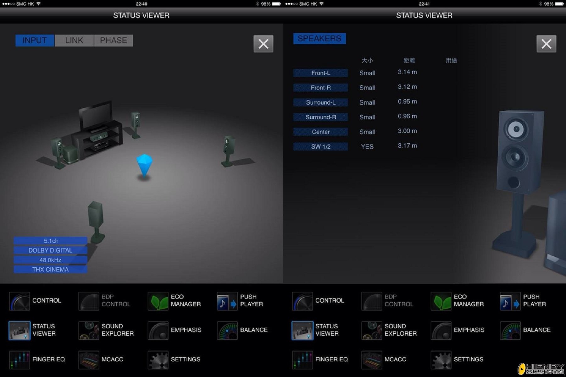Open EMPHASIS speaker icon, left screen
The width and height of the screenshot is (566, 377).
(158, 331)
